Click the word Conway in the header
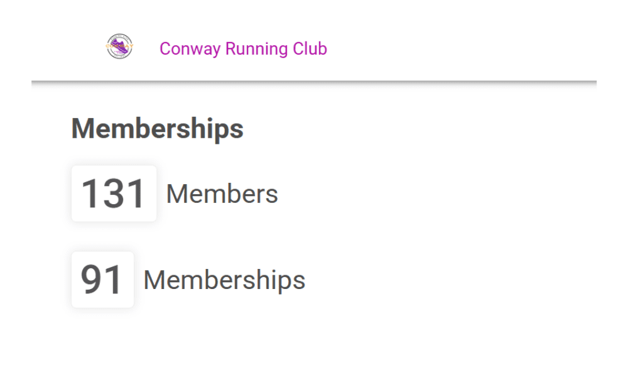The width and height of the screenshot is (628, 377). tap(190, 49)
